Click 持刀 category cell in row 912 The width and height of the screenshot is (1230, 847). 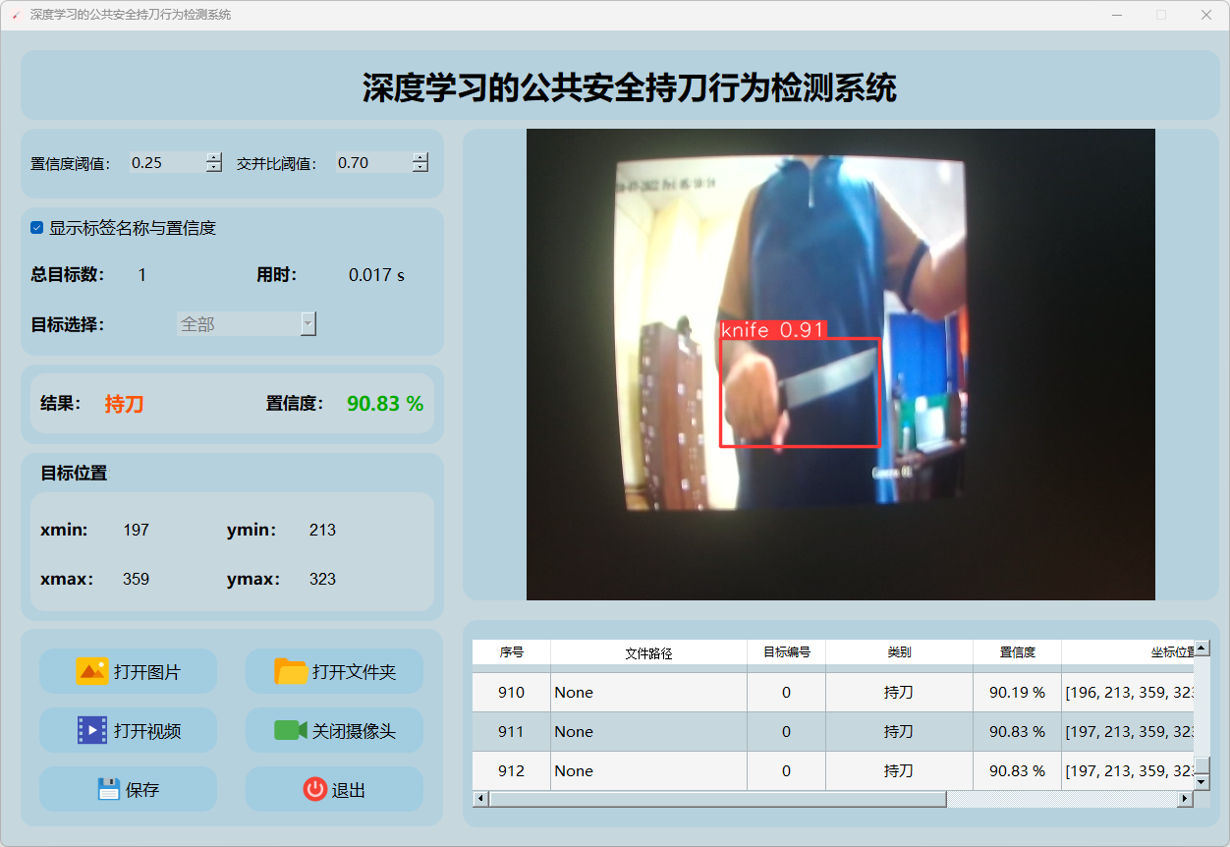click(899, 771)
